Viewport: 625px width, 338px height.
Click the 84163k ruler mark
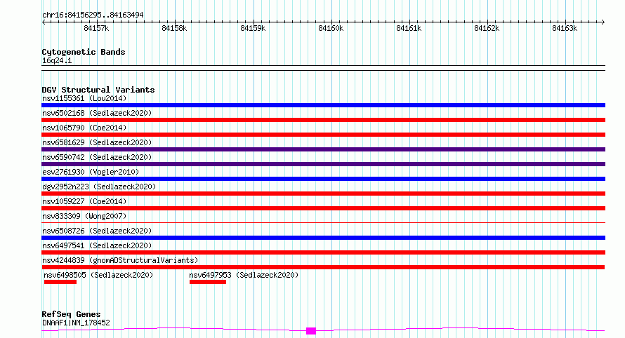[565, 28]
